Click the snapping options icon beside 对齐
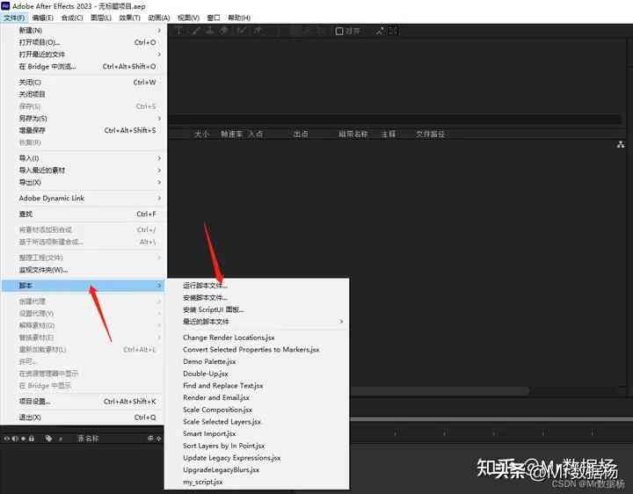 coord(380,31)
